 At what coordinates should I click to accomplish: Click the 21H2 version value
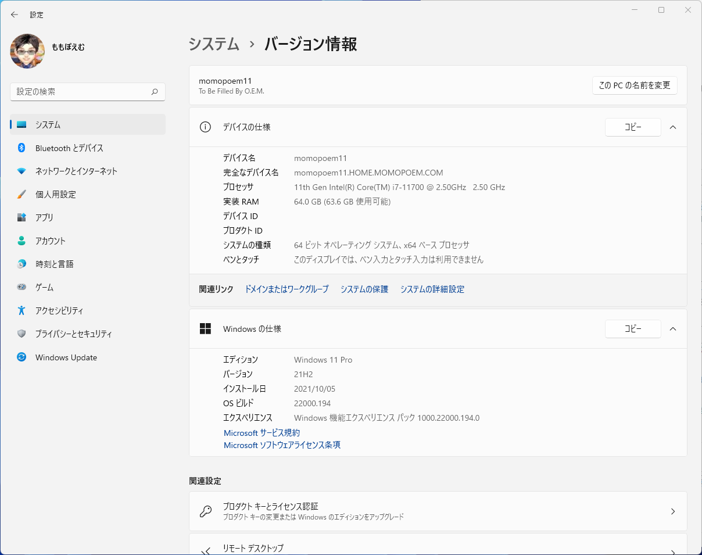pos(302,374)
